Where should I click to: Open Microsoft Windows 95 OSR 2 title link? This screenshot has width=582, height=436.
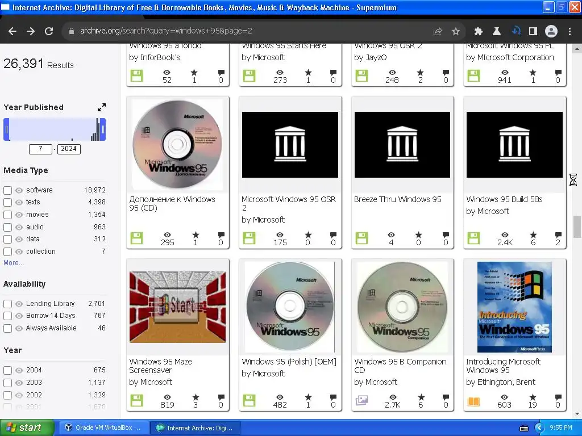(289, 204)
